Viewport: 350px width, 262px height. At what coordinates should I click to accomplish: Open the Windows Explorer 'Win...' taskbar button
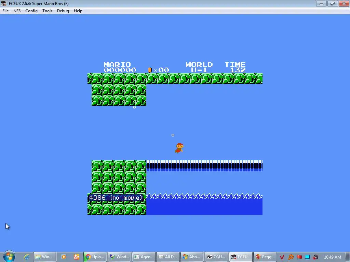click(x=44, y=257)
